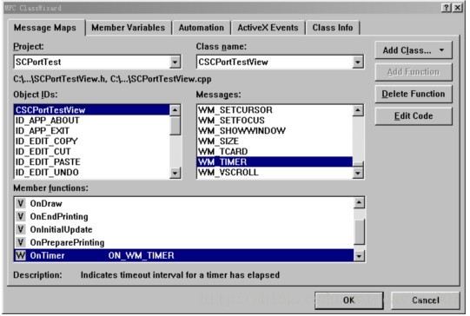Click the Edit Code button
Screen dimensions: 470x316
(414, 116)
